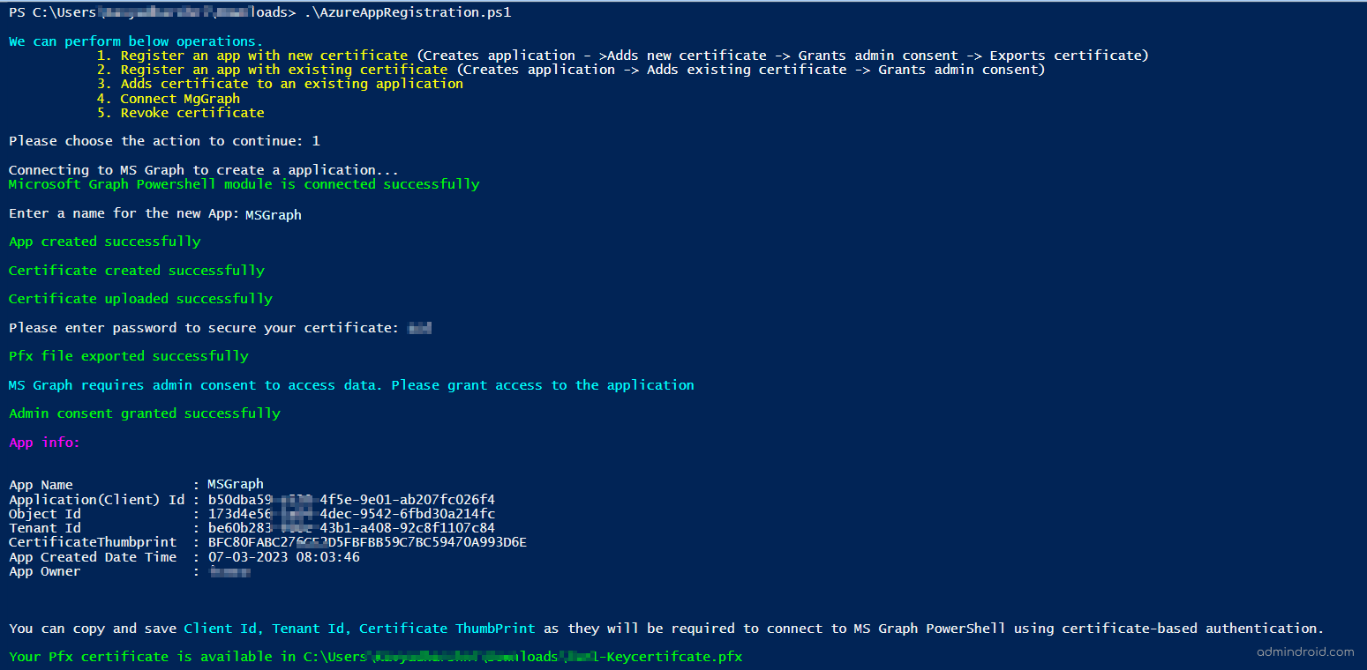Click the 'App created successfully' message
The image size is (1367, 670).
(104, 242)
